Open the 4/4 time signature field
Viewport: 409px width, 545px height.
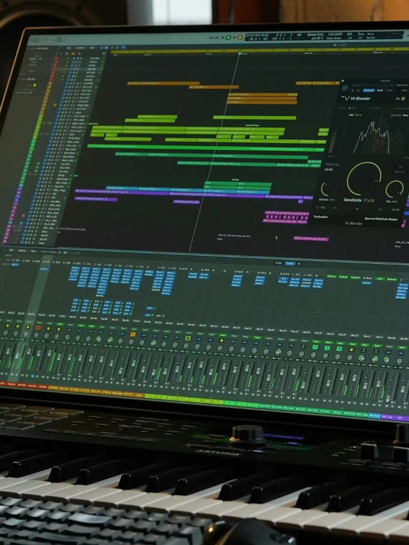(349, 35)
